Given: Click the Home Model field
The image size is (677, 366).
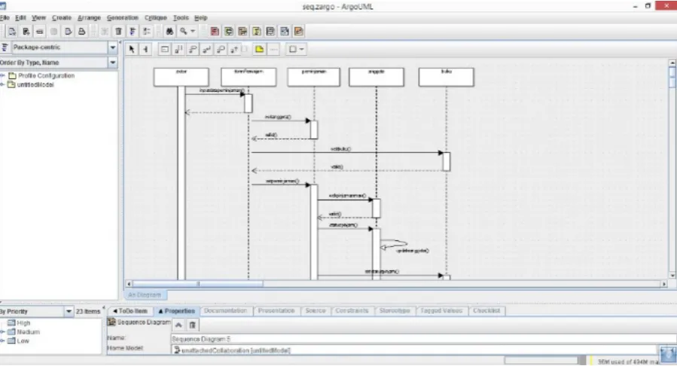Looking at the screenshot, I should pos(413,350).
